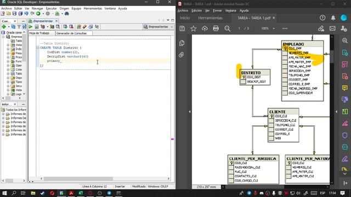
Task: Click the Connections panel horizontal scrollbar
Action: pos(8,98)
